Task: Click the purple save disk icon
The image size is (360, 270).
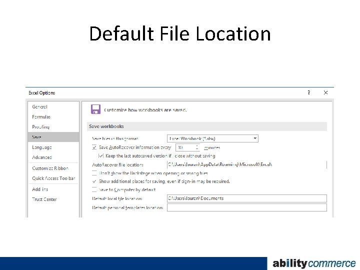Action: pos(95,109)
